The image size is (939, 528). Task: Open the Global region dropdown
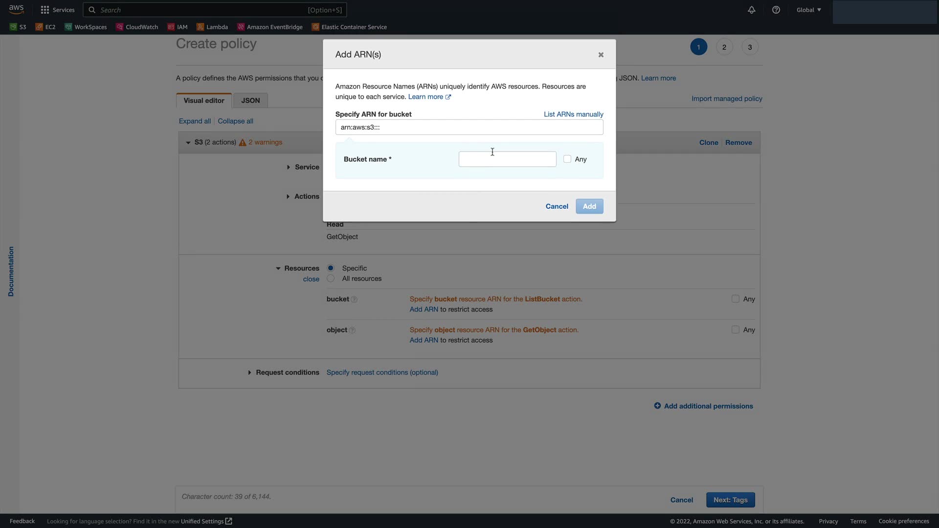click(808, 10)
